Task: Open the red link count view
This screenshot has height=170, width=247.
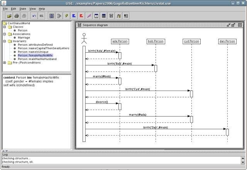Action: click(81, 16)
